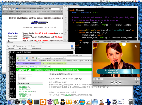Skip to previous track in MPlayer
This screenshot has width=142, height=105.
point(94,79)
